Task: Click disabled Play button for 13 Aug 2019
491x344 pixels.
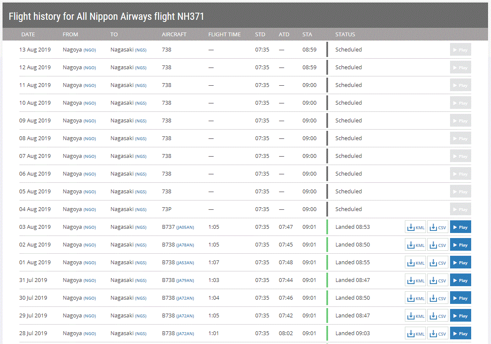Action: (x=461, y=50)
